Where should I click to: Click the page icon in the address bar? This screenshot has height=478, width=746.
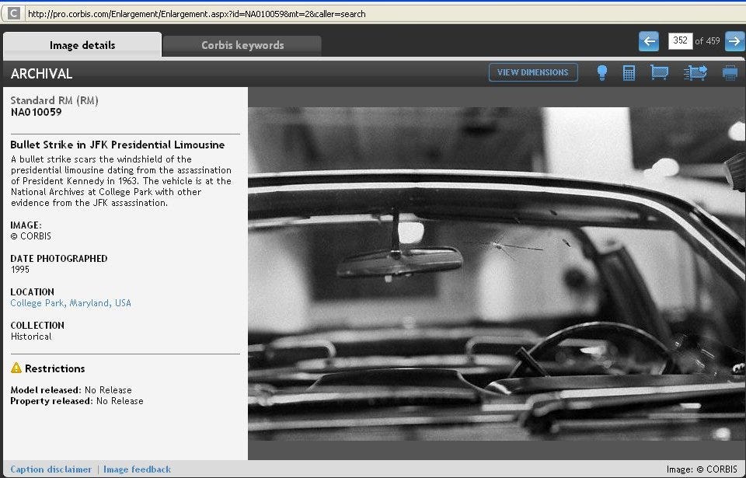tap(14, 13)
